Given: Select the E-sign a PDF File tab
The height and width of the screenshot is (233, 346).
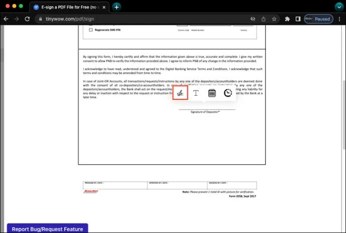Looking at the screenshot, I should click(69, 8).
